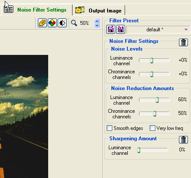The image size is (191, 178).
Task: Select the Noise Filter Settings tab label
Action: 42,10
